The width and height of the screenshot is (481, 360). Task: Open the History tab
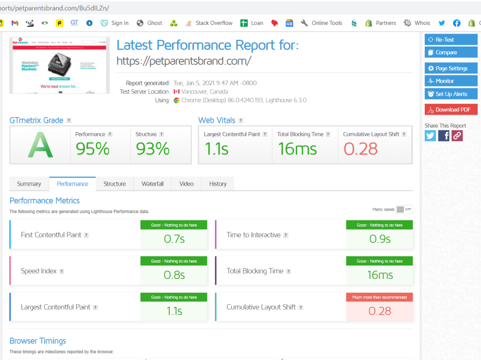click(x=218, y=184)
